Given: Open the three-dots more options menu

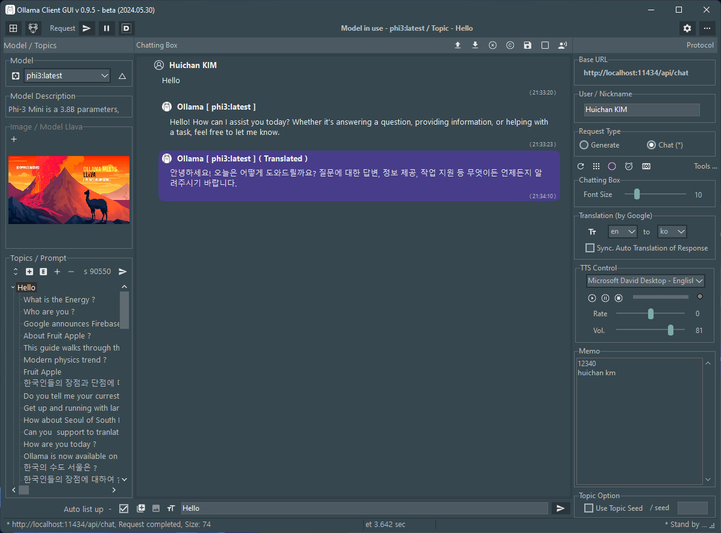Looking at the screenshot, I should (707, 28).
